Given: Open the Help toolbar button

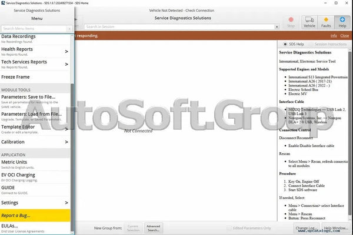Looking at the screenshot, I should click(342, 22).
